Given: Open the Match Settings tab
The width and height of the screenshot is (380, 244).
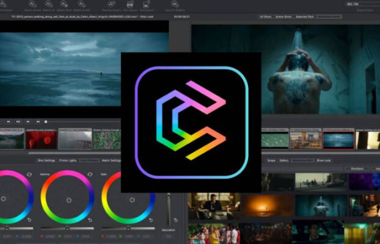Looking at the screenshot, I should [111, 160].
